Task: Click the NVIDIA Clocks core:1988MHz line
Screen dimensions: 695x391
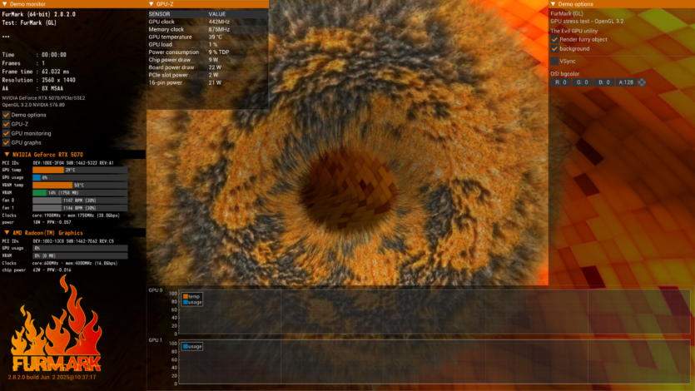Action: 61,215
